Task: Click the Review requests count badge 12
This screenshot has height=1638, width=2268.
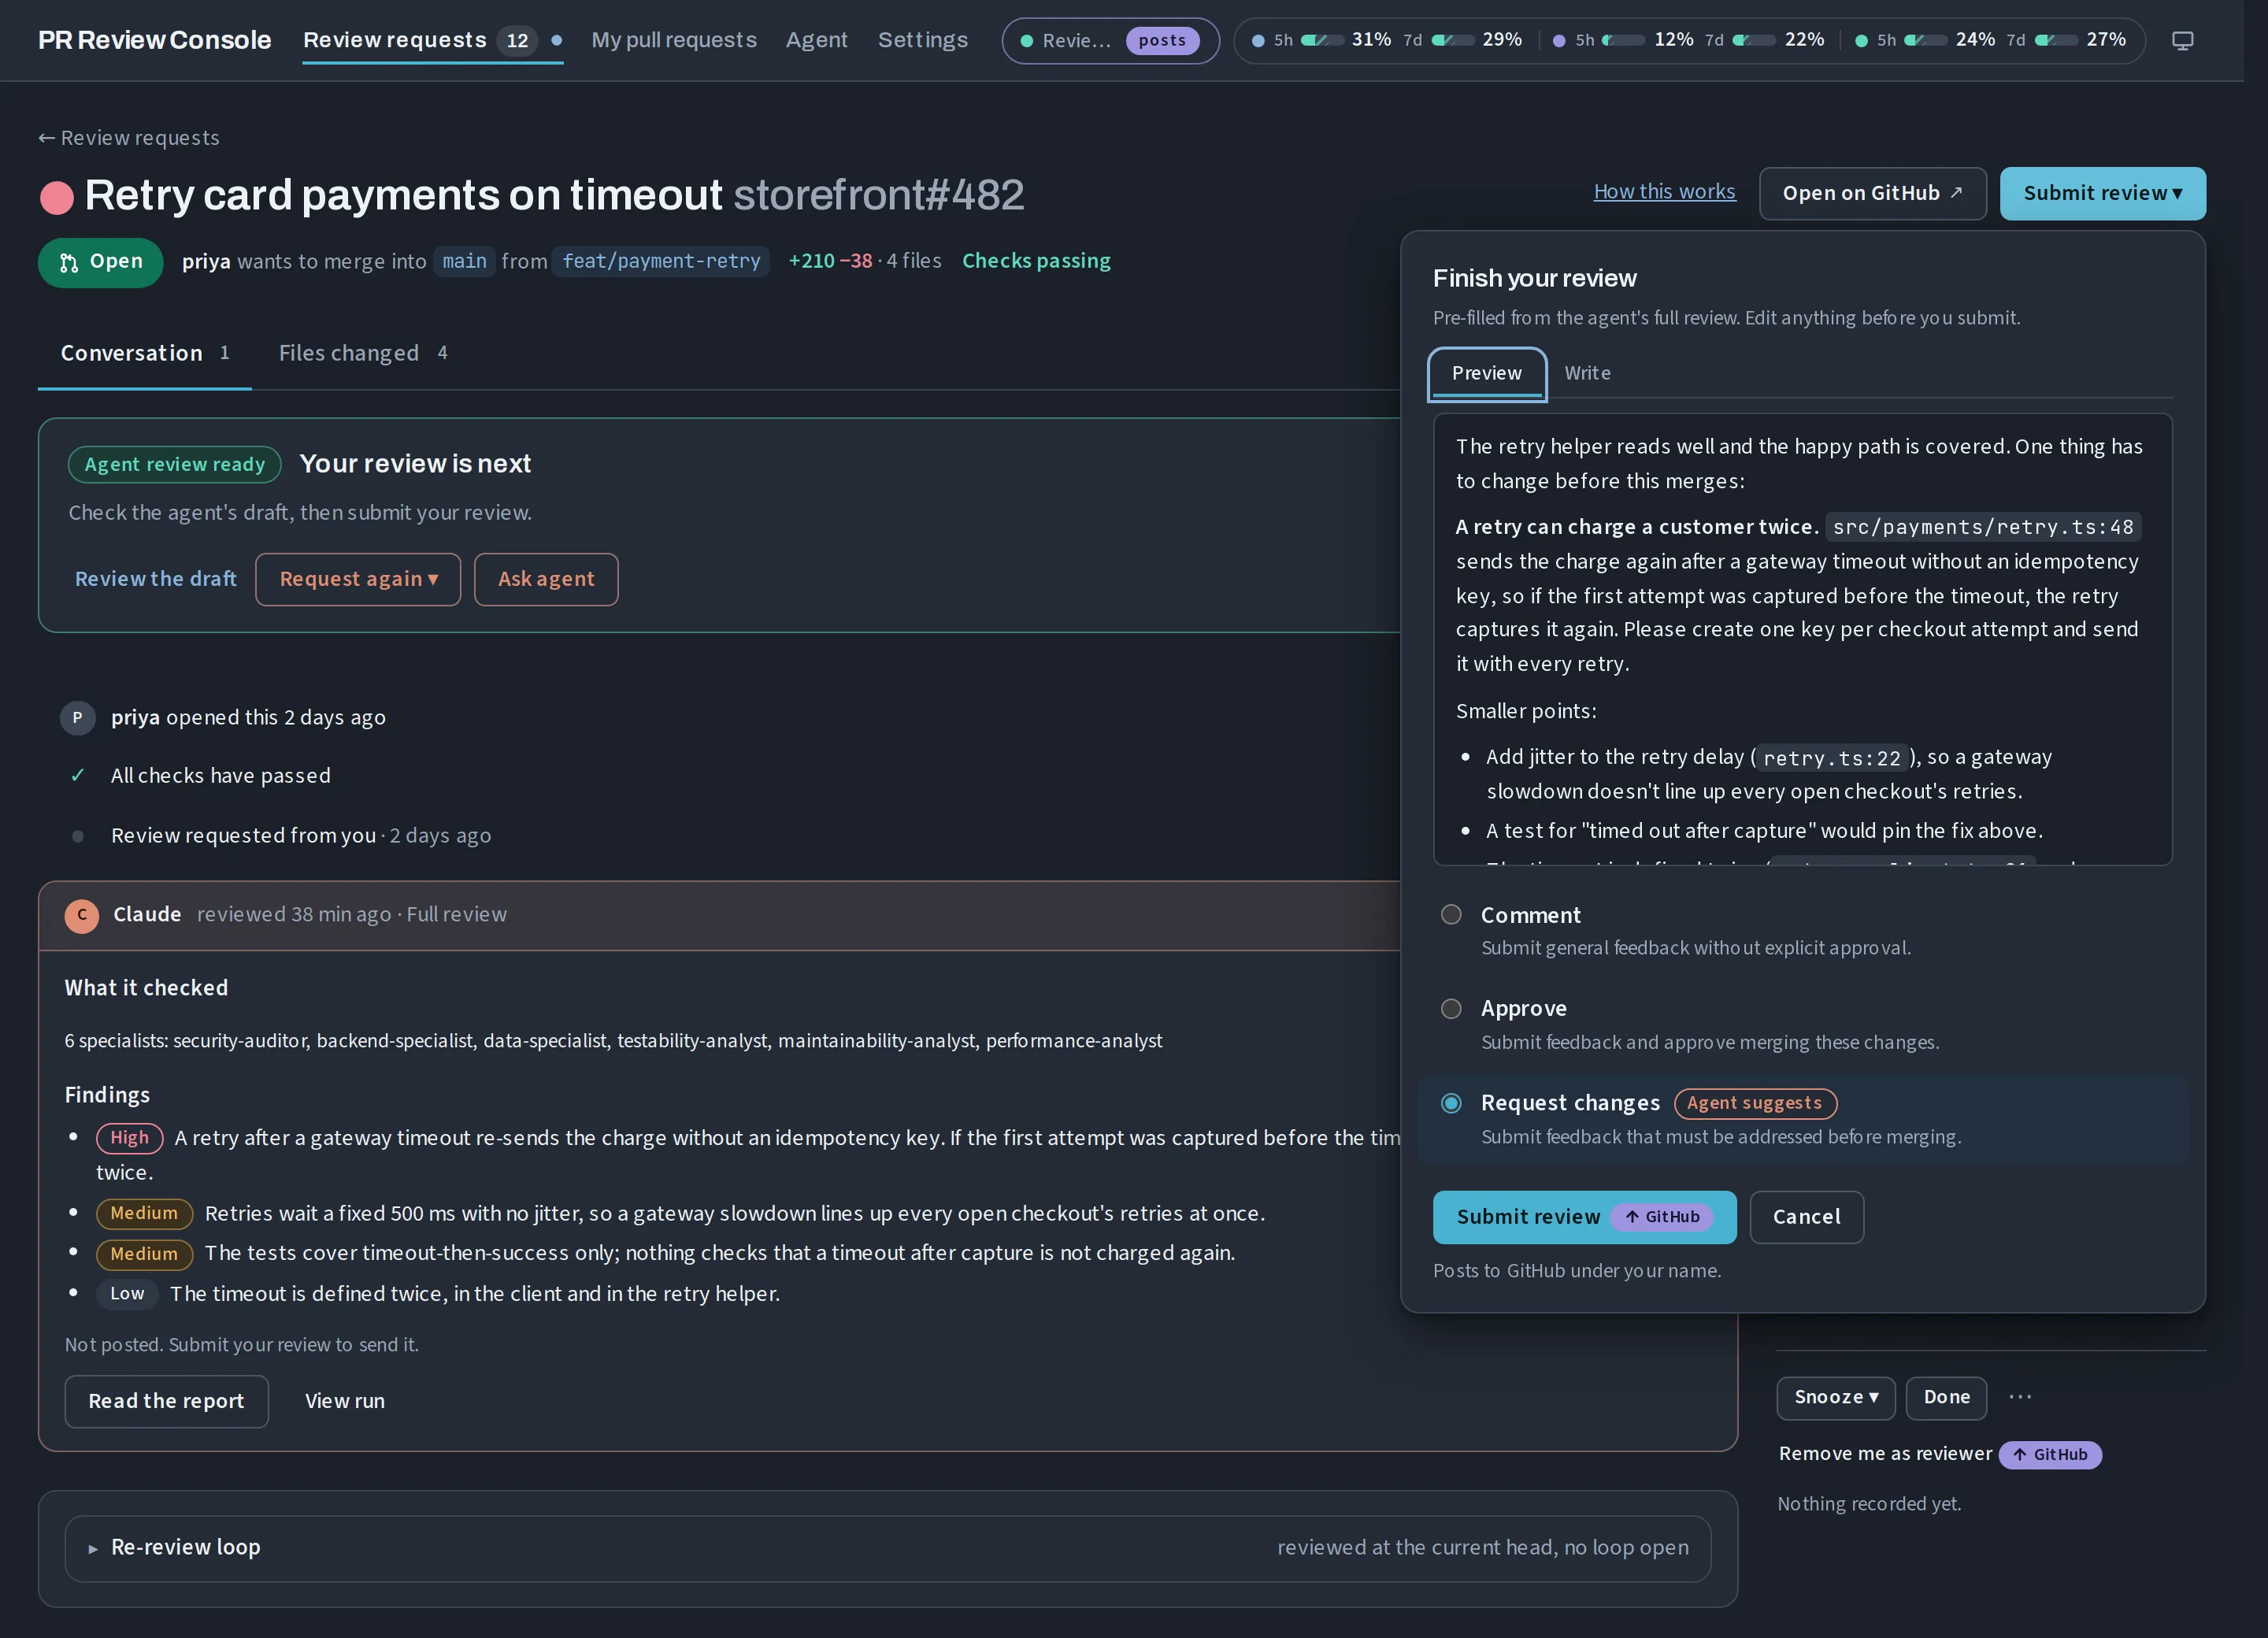Action: coord(517,41)
